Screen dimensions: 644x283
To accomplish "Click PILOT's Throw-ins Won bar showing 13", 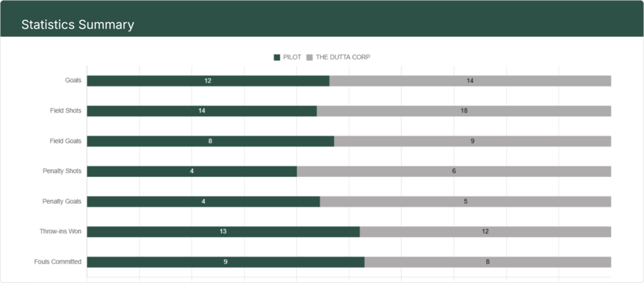I will (223, 232).
